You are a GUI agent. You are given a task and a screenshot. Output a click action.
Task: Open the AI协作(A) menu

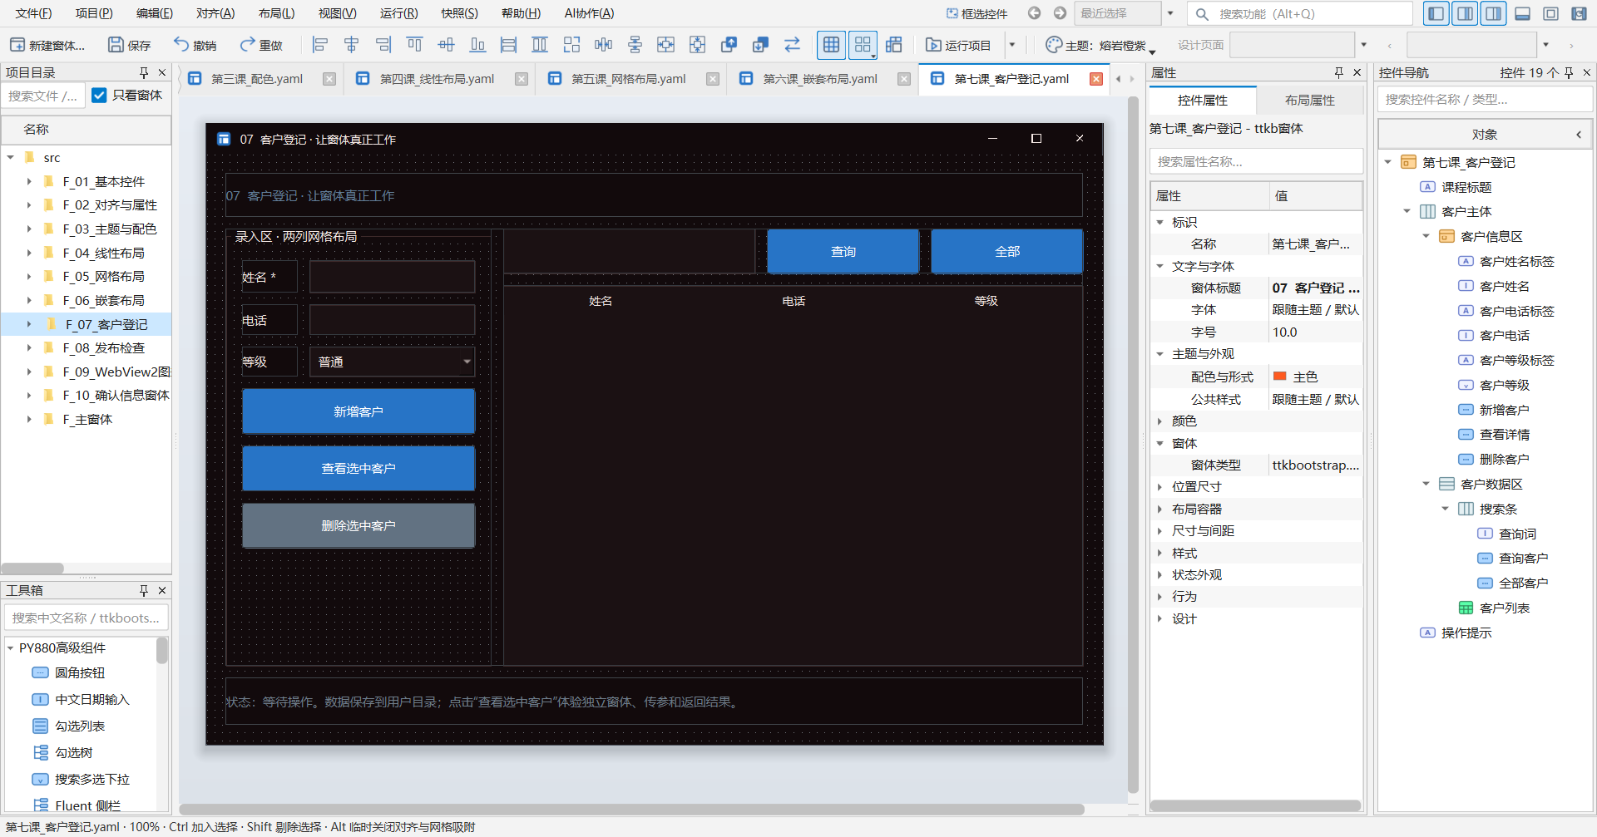tap(589, 13)
